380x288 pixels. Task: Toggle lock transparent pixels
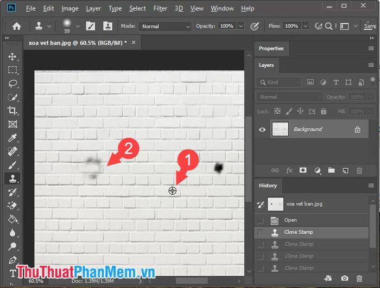coord(277,111)
